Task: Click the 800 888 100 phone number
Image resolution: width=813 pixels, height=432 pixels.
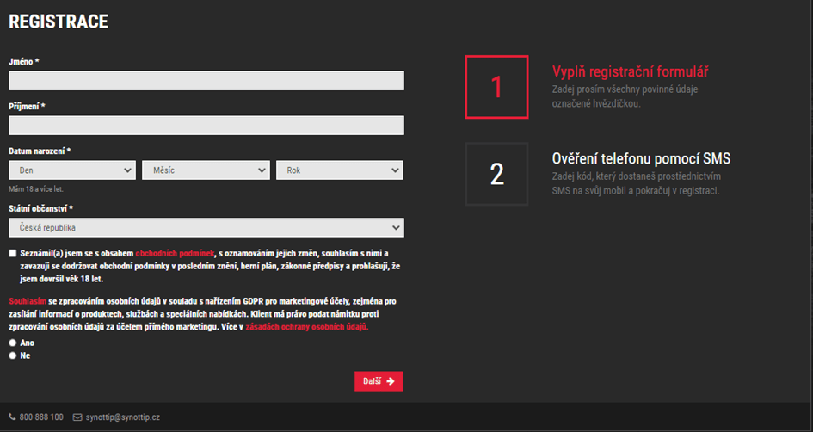Action: (x=41, y=417)
